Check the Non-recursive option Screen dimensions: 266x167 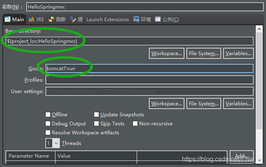[x=135, y=124]
